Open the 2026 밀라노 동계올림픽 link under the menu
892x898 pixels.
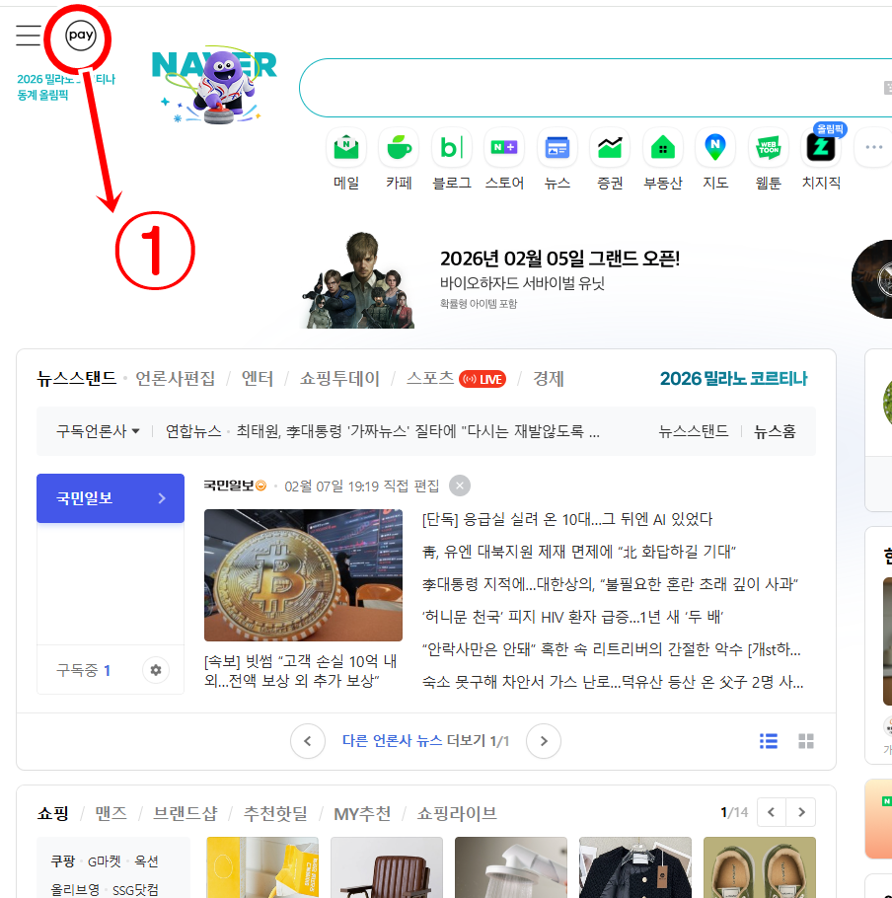coord(66,87)
